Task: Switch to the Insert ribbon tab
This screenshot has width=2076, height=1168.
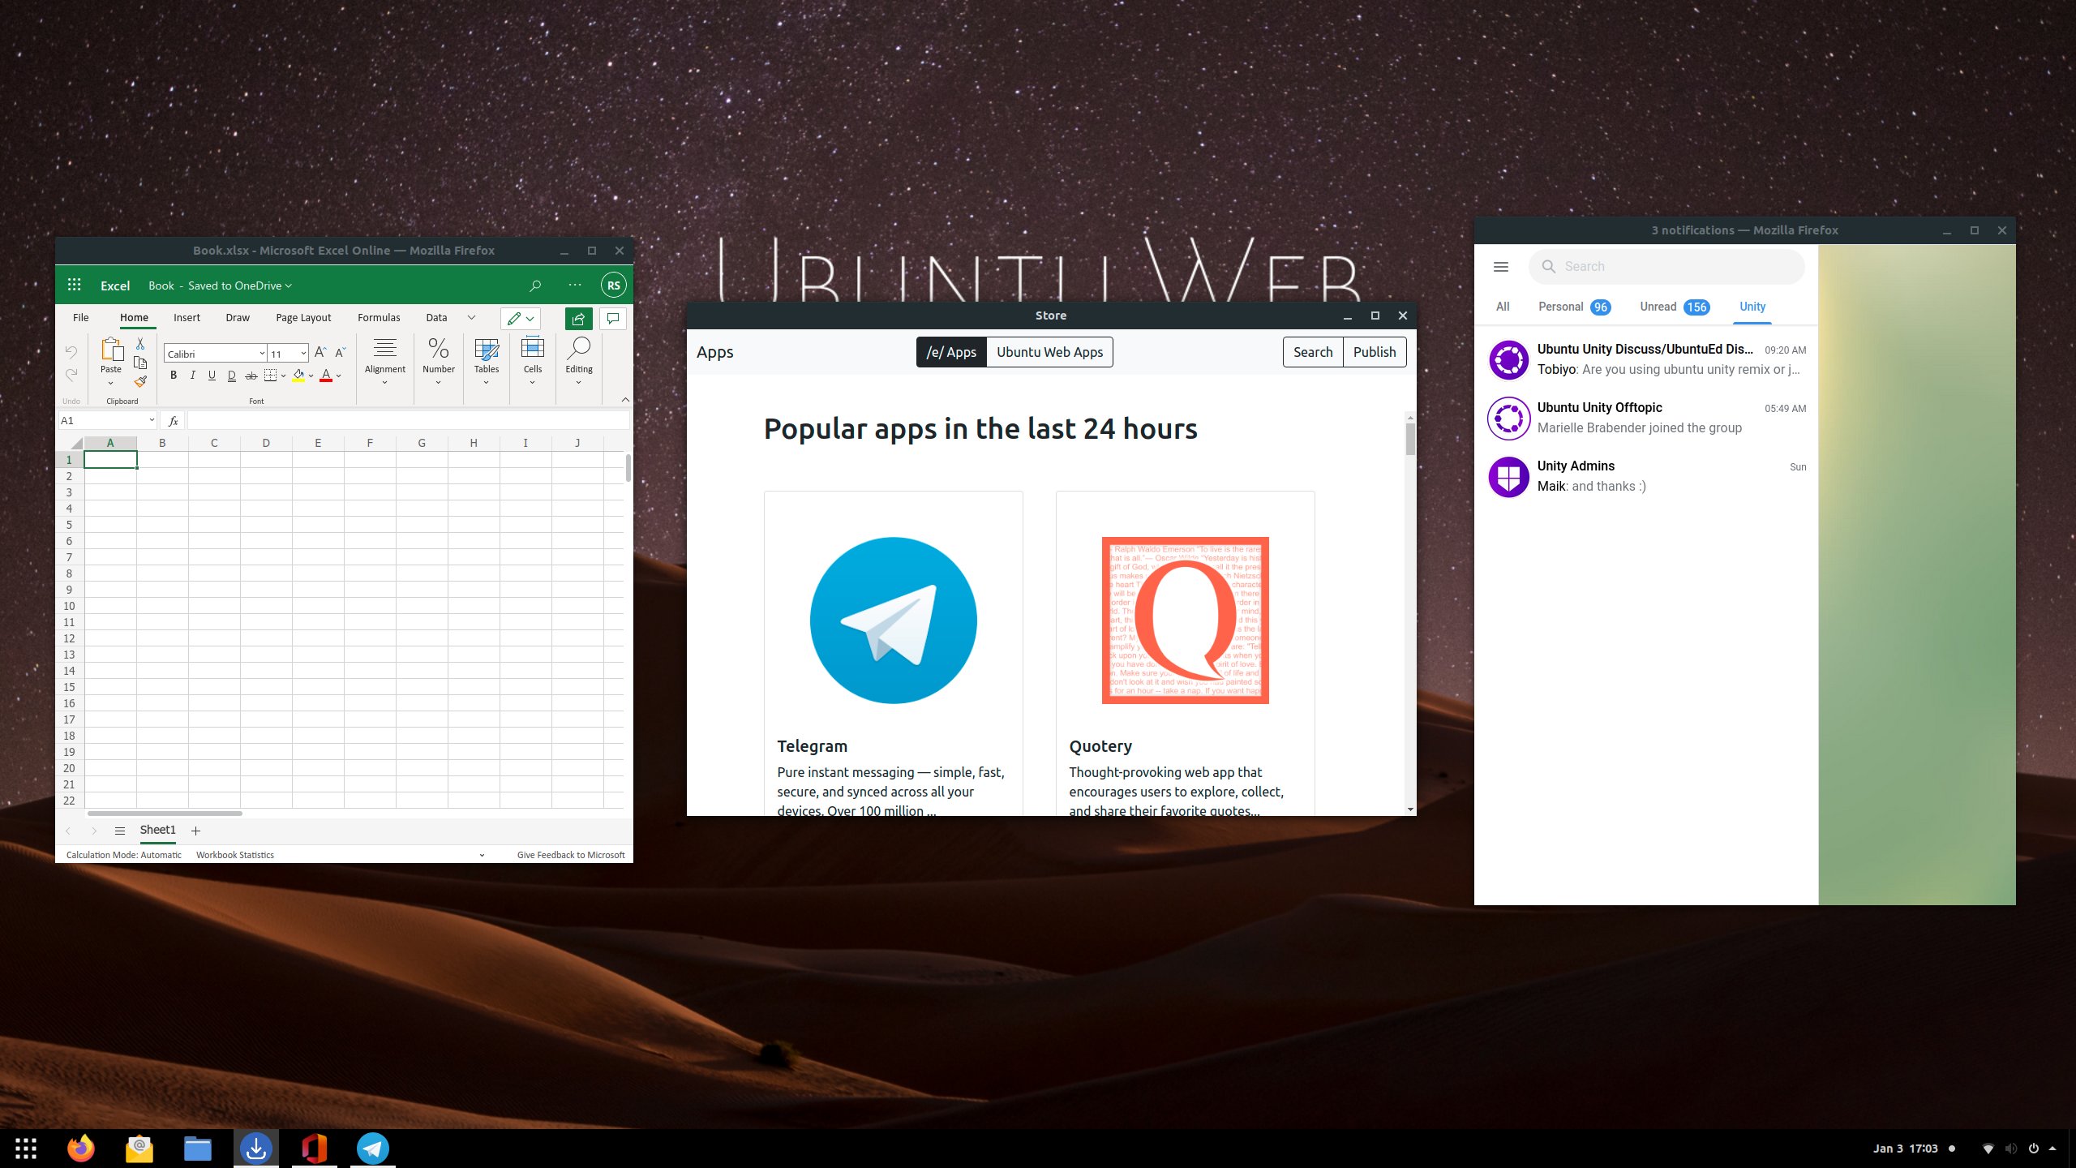Action: pos(187,318)
